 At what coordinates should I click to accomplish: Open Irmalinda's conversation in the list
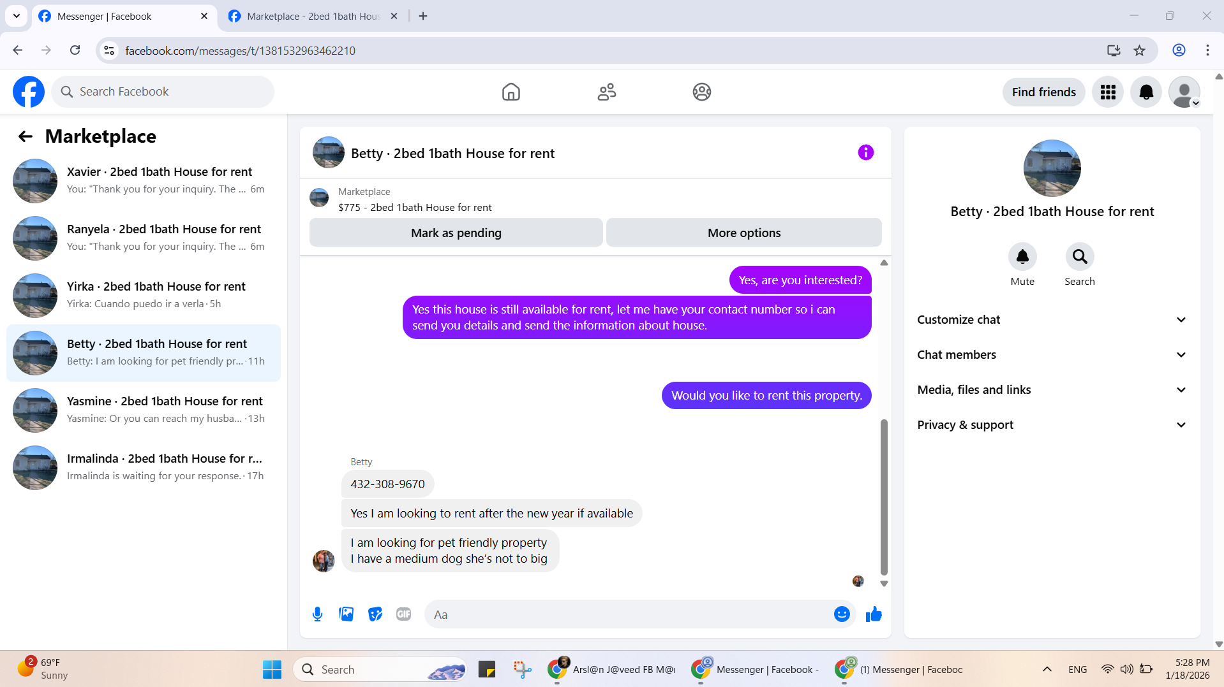[144, 467]
